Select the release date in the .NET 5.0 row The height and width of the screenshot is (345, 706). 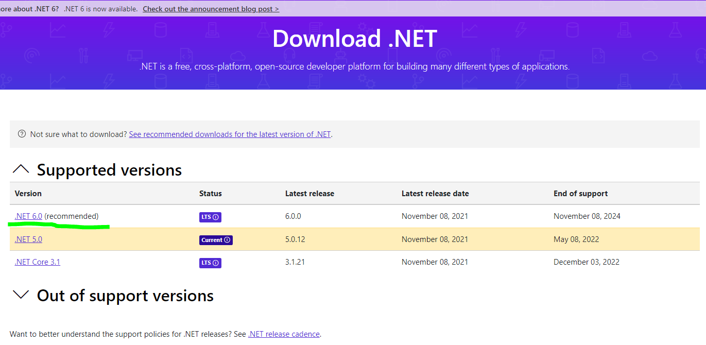(435, 239)
